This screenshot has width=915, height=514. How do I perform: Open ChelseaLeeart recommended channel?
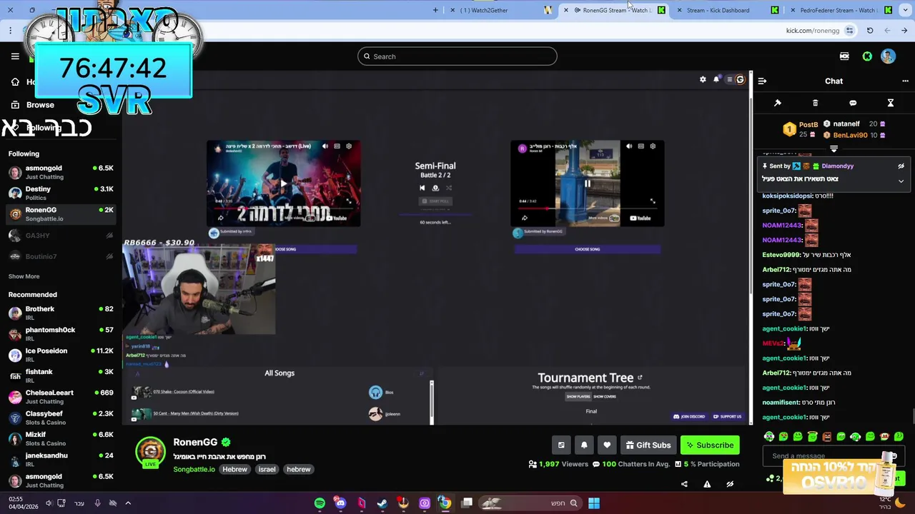coord(61,396)
